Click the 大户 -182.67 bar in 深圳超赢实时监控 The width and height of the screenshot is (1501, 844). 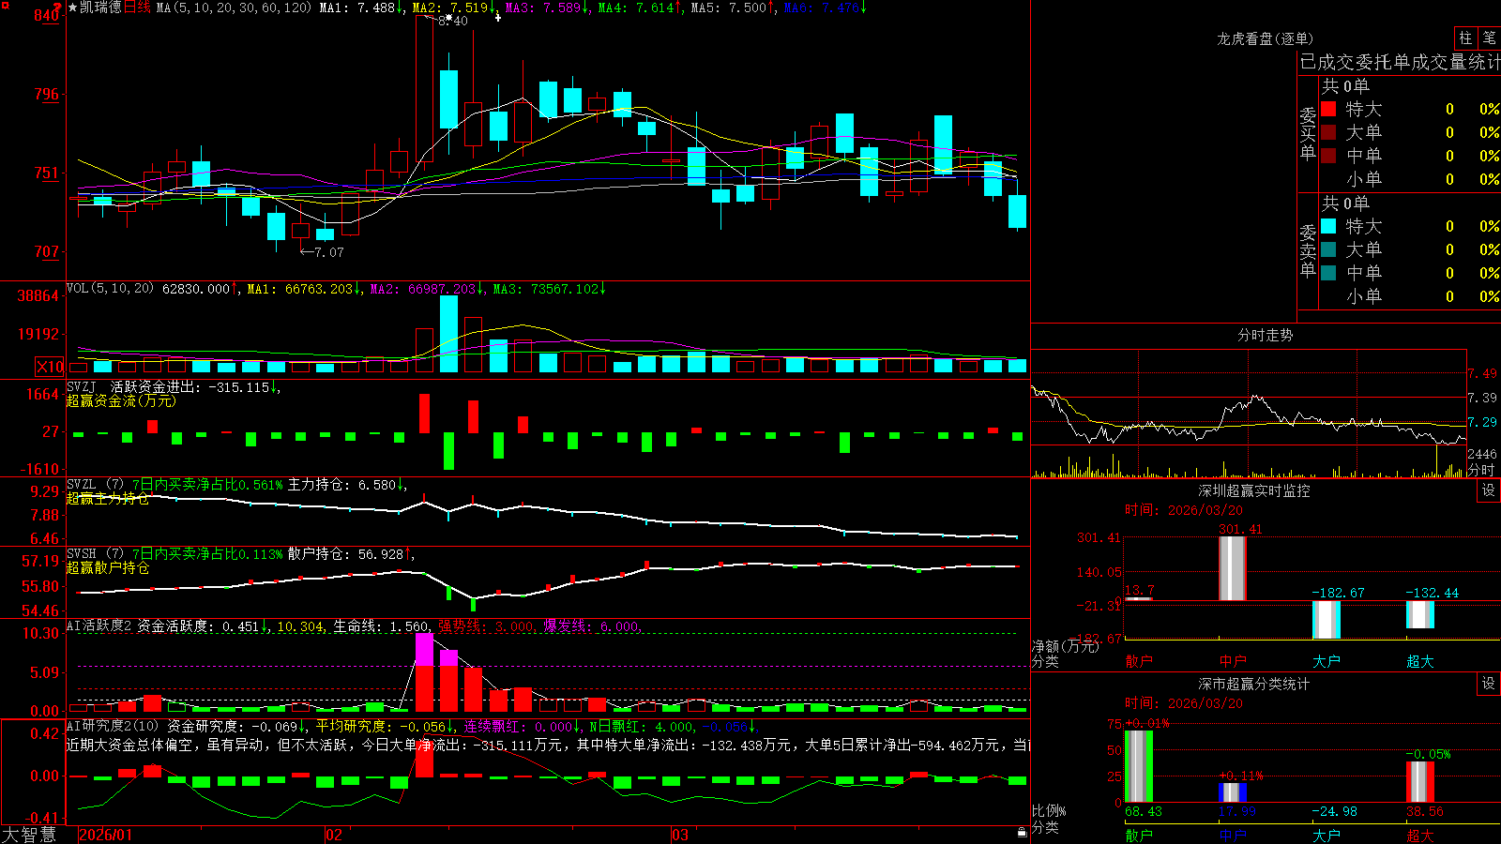1327,620
